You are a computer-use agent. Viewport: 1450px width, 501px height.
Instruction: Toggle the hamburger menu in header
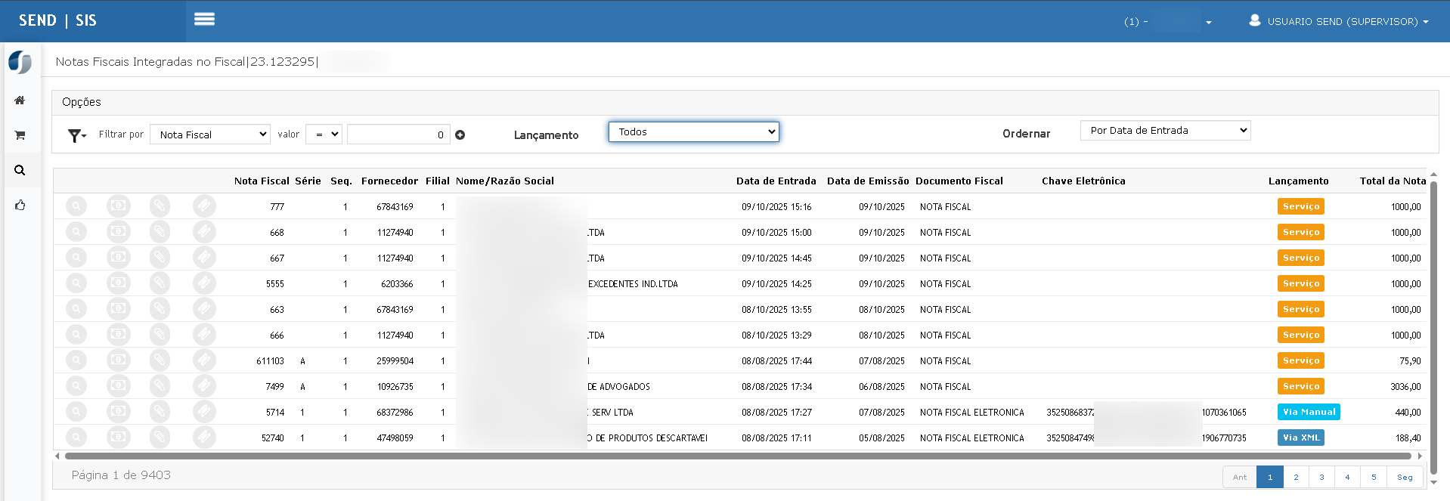point(204,20)
